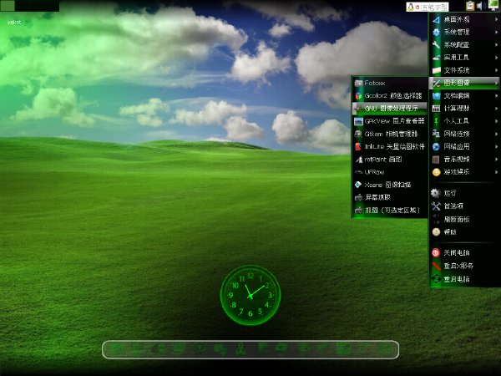Expand the 系统管理 submenu arrow
The height and width of the screenshot is (376, 501).
pyautogui.click(x=496, y=32)
